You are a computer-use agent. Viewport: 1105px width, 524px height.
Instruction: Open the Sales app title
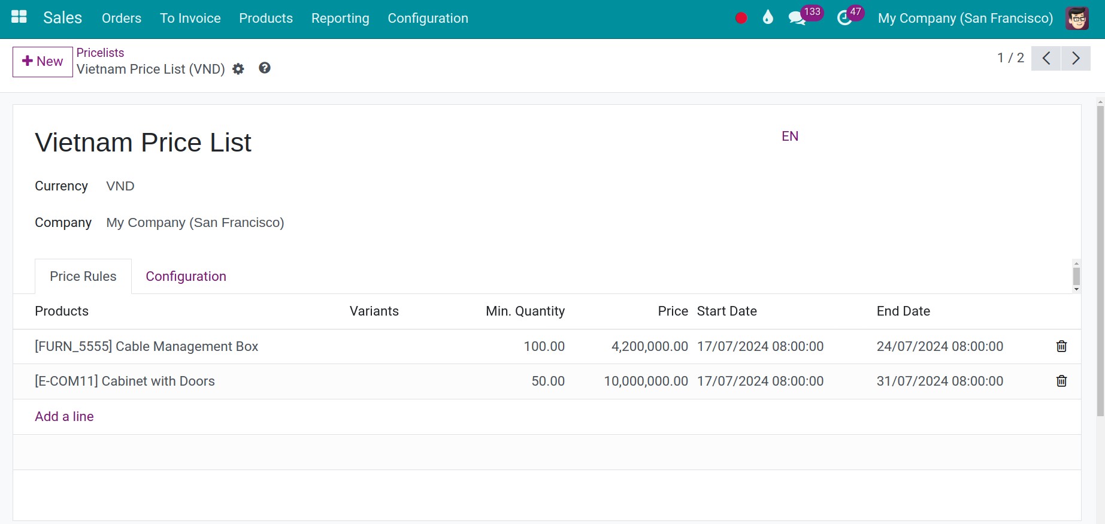[62, 18]
